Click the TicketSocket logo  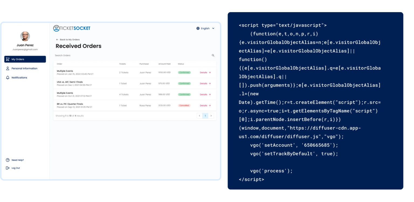tap(72, 28)
